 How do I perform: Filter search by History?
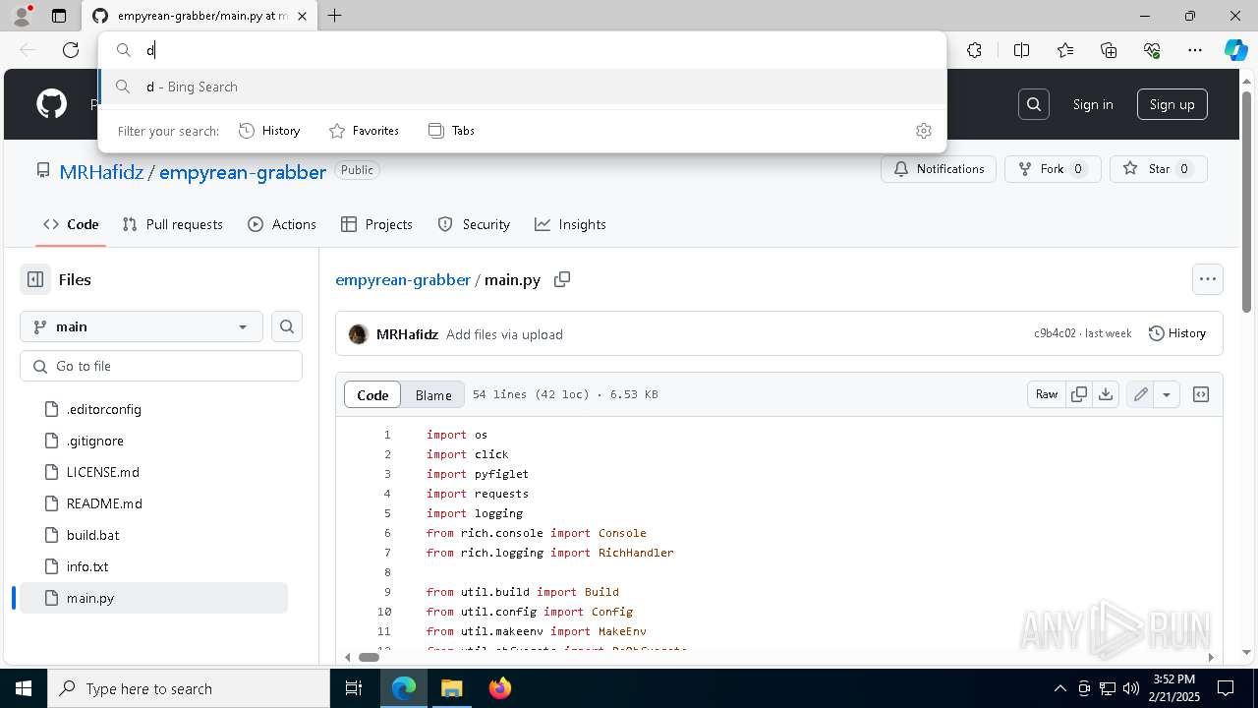[269, 131]
